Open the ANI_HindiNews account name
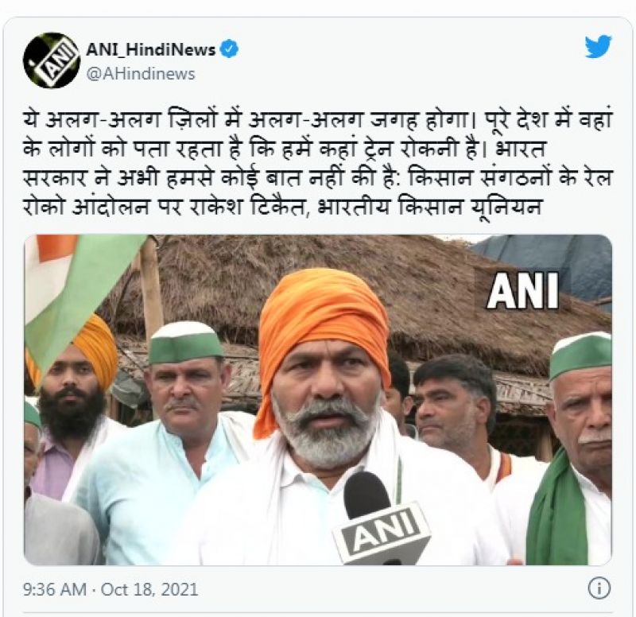 150,49
